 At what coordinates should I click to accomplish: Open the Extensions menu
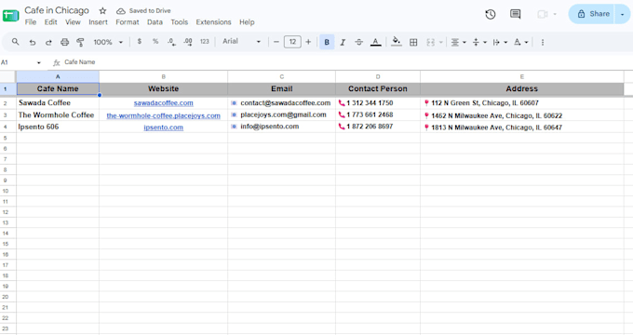point(213,22)
